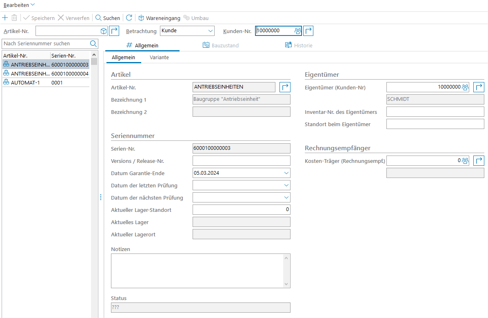Click the serial list scrollbar up arrow
Viewport: 488px width, 318px height.
click(94, 55)
